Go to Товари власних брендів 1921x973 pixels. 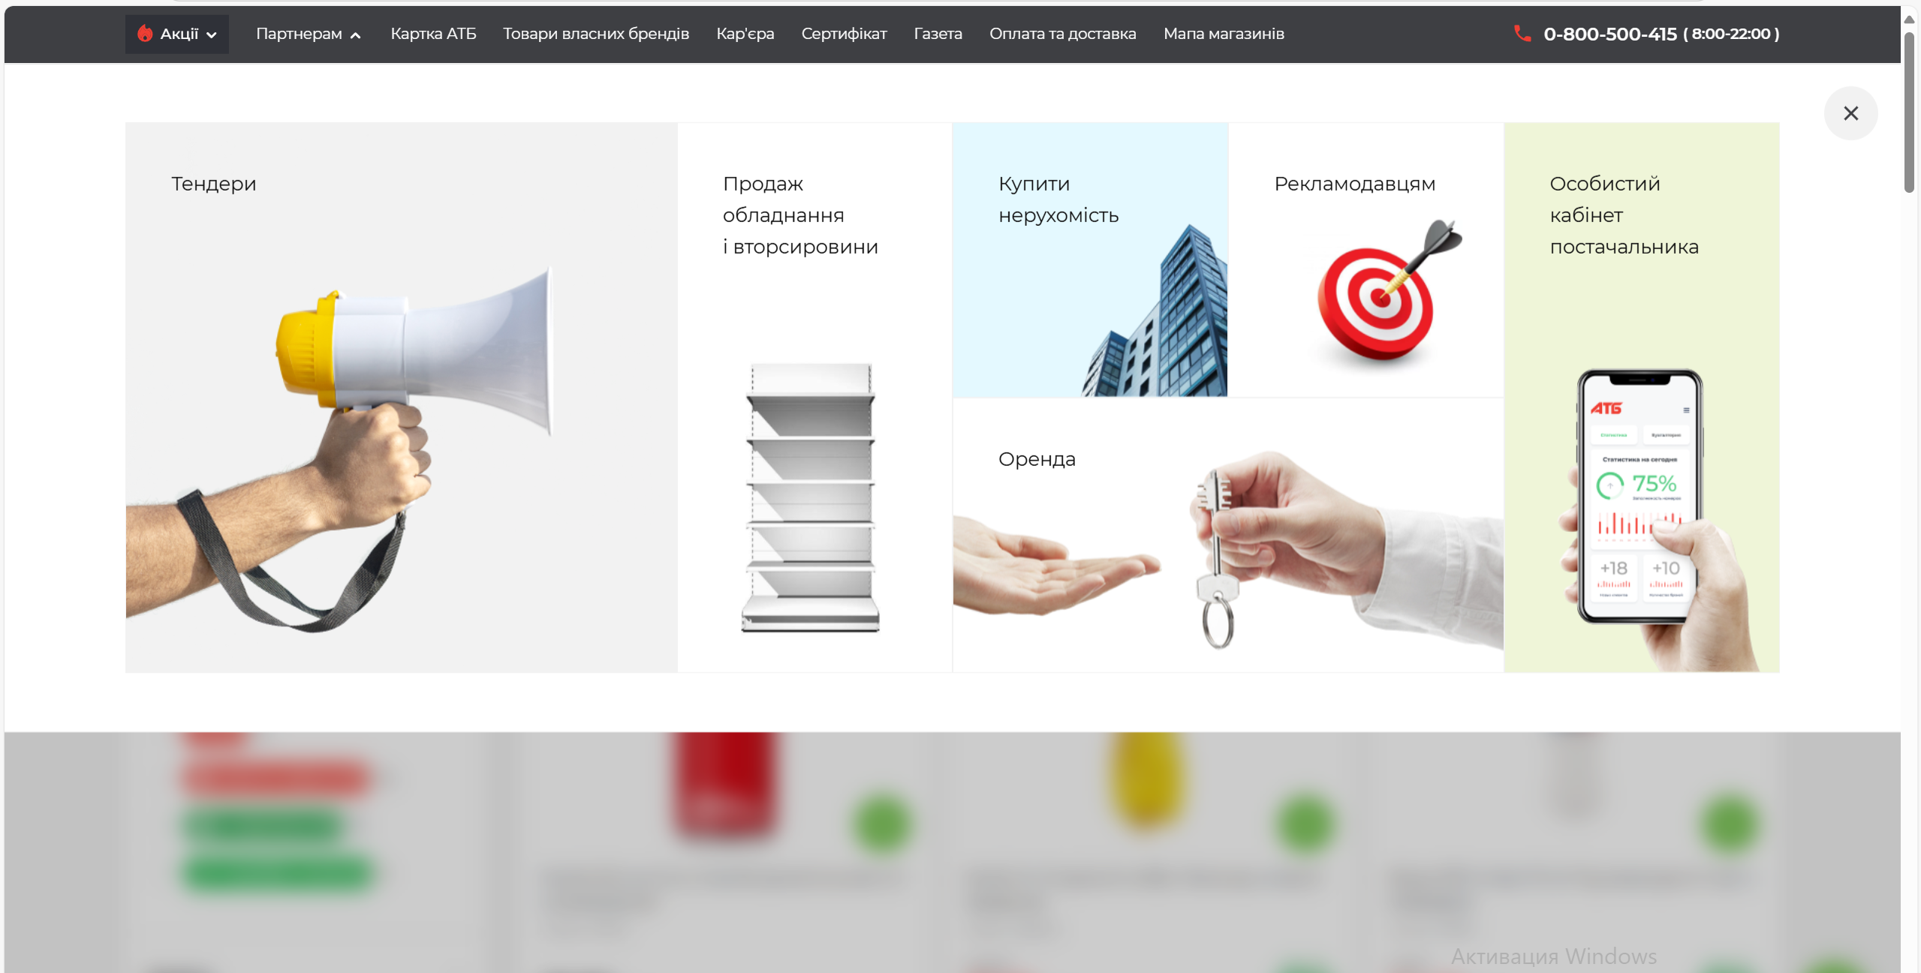coord(595,34)
